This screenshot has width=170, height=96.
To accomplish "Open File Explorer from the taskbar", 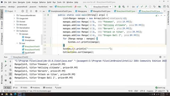I will pyautogui.click(x=6, y=94).
